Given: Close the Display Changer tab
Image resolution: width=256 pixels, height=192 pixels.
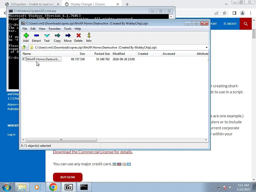Looking at the screenshot, I should tap(118, 4).
